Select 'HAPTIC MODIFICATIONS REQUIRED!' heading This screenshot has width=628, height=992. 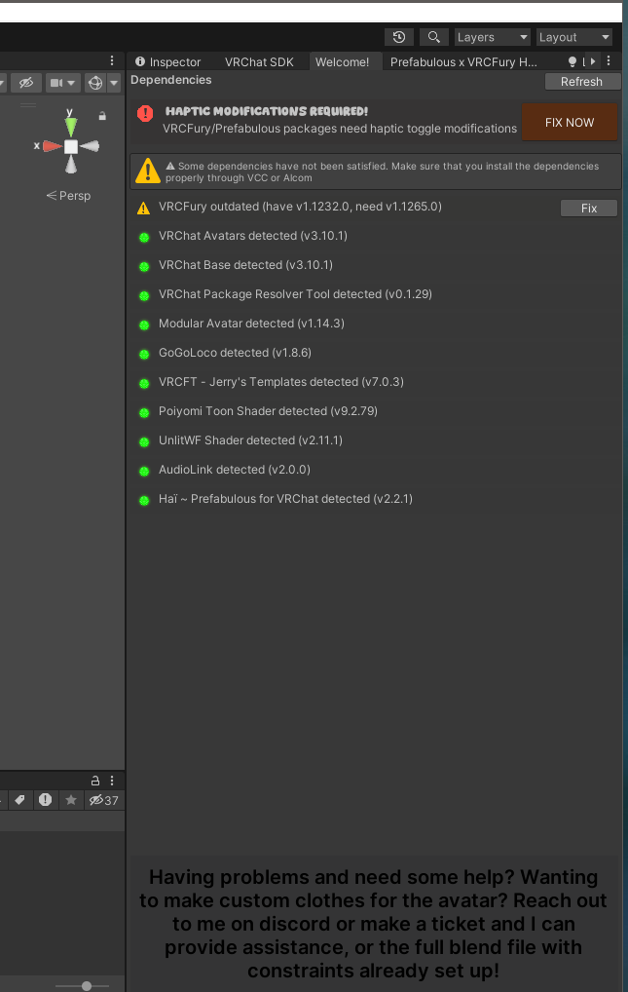click(266, 111)
